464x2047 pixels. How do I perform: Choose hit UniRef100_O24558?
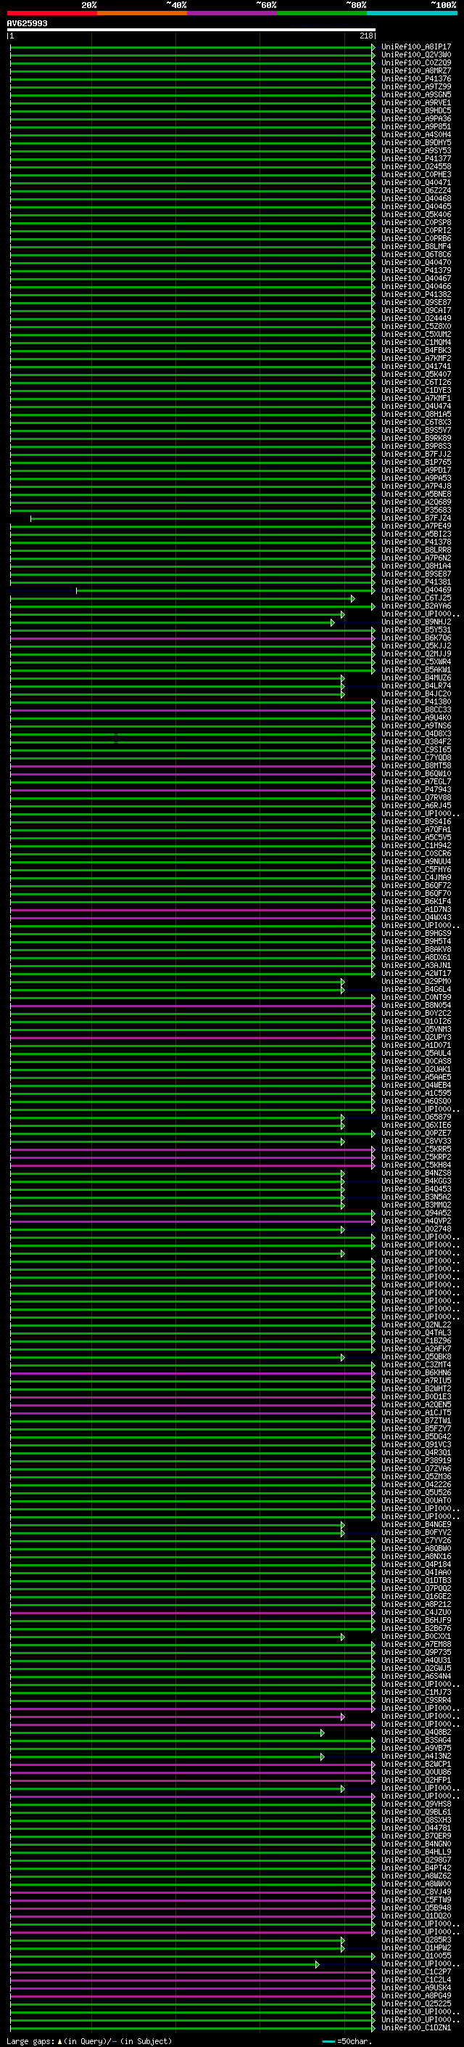(415, 167)
